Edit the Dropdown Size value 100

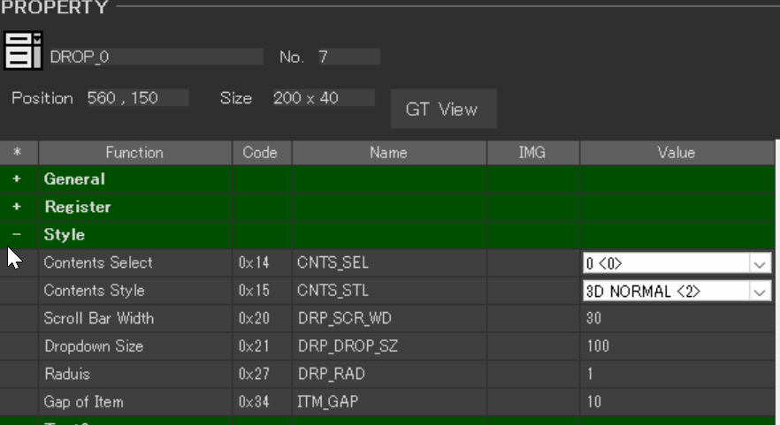[x=676, y=346]
